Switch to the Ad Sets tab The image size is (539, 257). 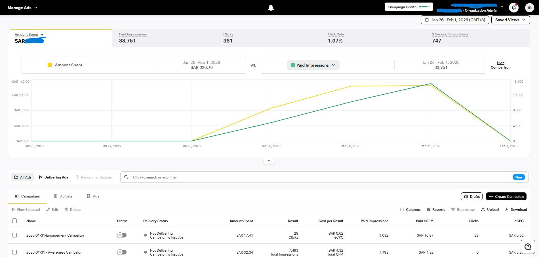[x=63, y=196]
